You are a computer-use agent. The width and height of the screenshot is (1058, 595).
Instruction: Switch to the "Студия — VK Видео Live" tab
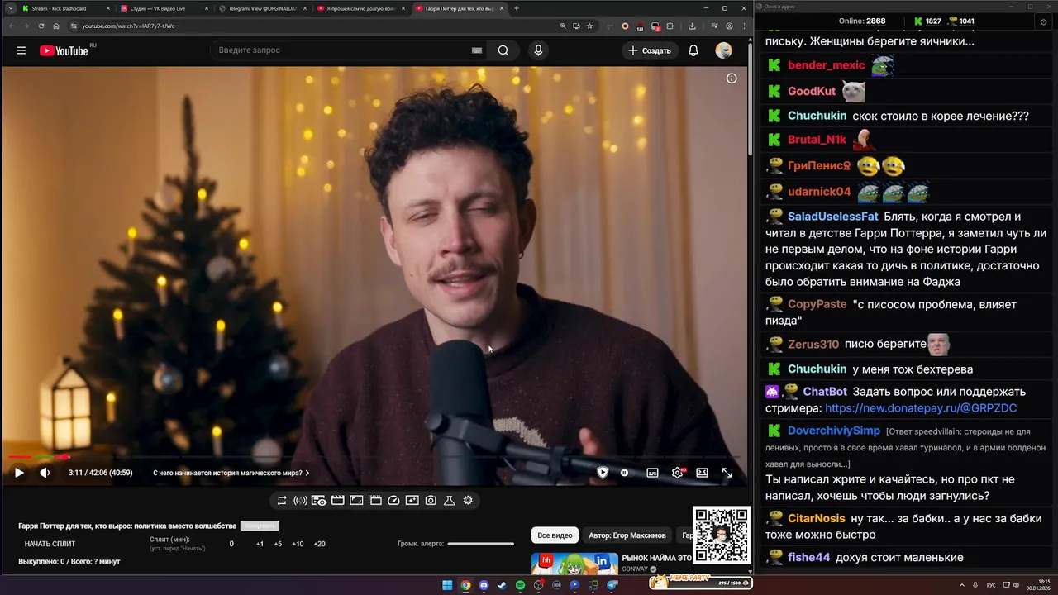point(163,8)
